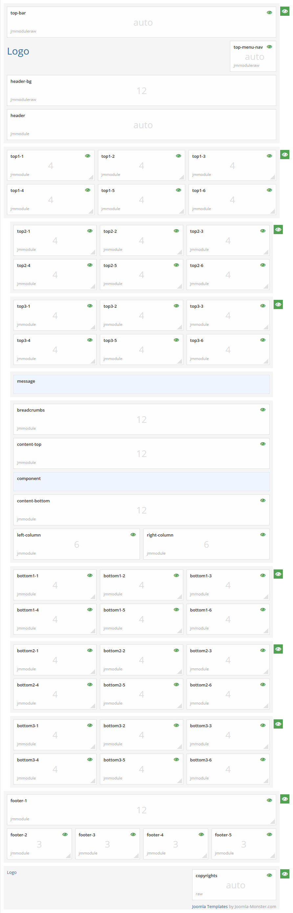Viewport: 293px width, 913px height.
Task: Open the Joomla Templates link
Action: pos(209,906)
